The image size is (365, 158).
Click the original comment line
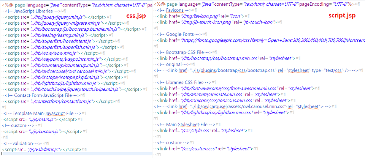(x=173, y=64)
